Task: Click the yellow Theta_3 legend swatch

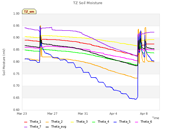Action: coord(72,122)
